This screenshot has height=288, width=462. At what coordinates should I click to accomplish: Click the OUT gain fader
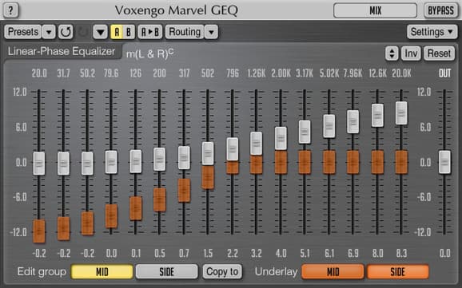point(444,162)
